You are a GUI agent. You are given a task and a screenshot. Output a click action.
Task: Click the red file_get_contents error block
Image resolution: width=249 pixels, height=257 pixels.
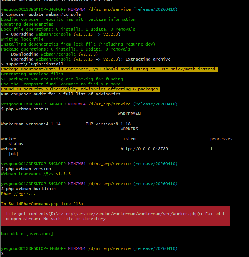(115, 216)
